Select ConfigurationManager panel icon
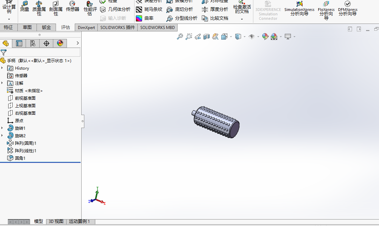 (x=33, y=43)
